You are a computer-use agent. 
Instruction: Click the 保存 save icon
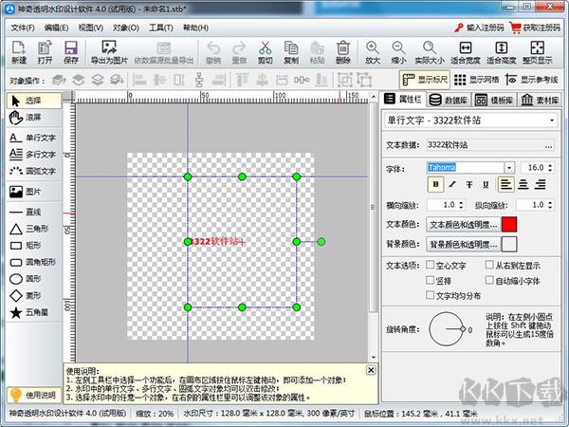[70, 51]
